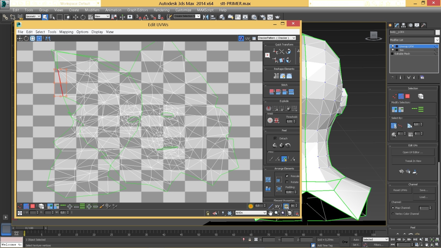Viewport: 441px width, 248px height.
Task: Choose Edge sub-object mode in Edit UVWs bottom bar
Action: click(x=26, y=206)
